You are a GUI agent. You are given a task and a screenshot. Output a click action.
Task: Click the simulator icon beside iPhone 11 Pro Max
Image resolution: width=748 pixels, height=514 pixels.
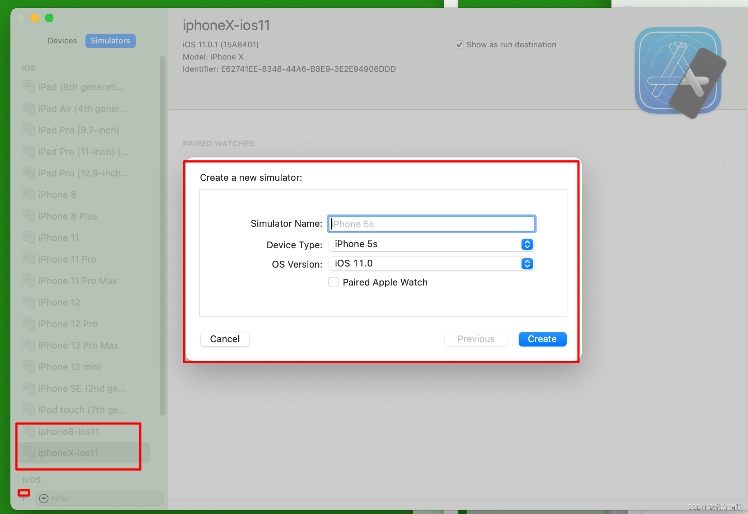coord(28,280)
